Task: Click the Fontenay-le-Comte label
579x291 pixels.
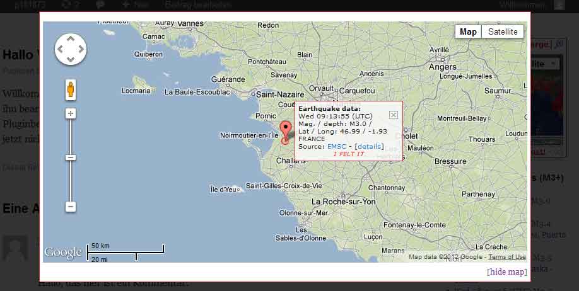Action: 414,225
